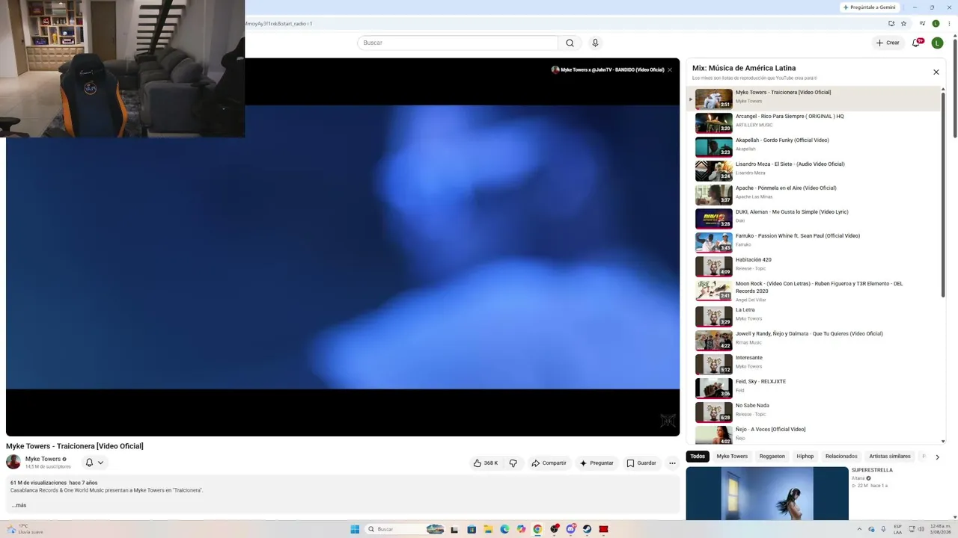
Task: Play La Letra by Myke Towers thumbnail
Action: (714, 317)
